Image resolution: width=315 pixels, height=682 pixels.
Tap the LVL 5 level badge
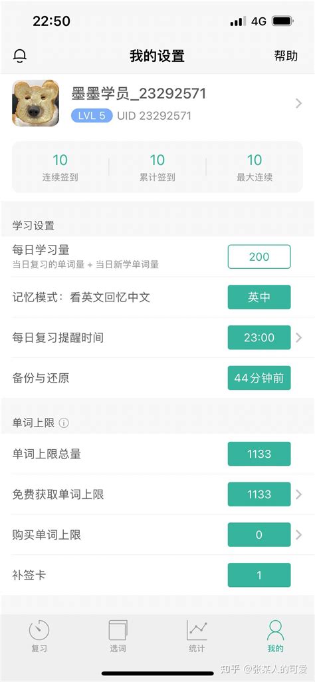coord(92,116)
